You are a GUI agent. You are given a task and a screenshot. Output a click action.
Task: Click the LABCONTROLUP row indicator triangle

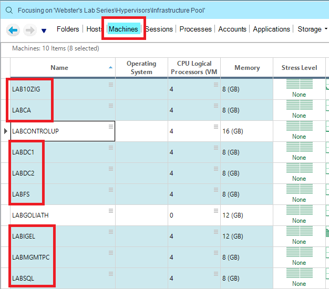[6, 131]
